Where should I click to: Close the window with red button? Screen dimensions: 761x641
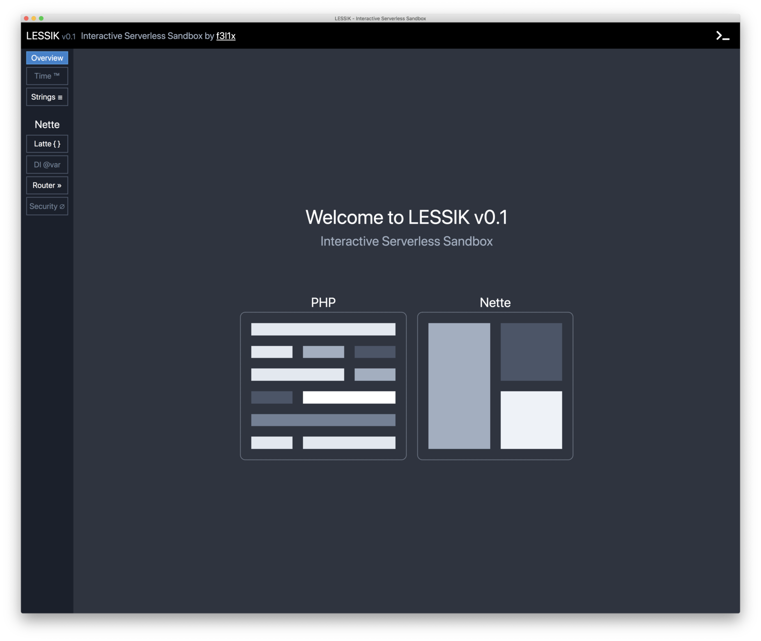click(26, 18)
